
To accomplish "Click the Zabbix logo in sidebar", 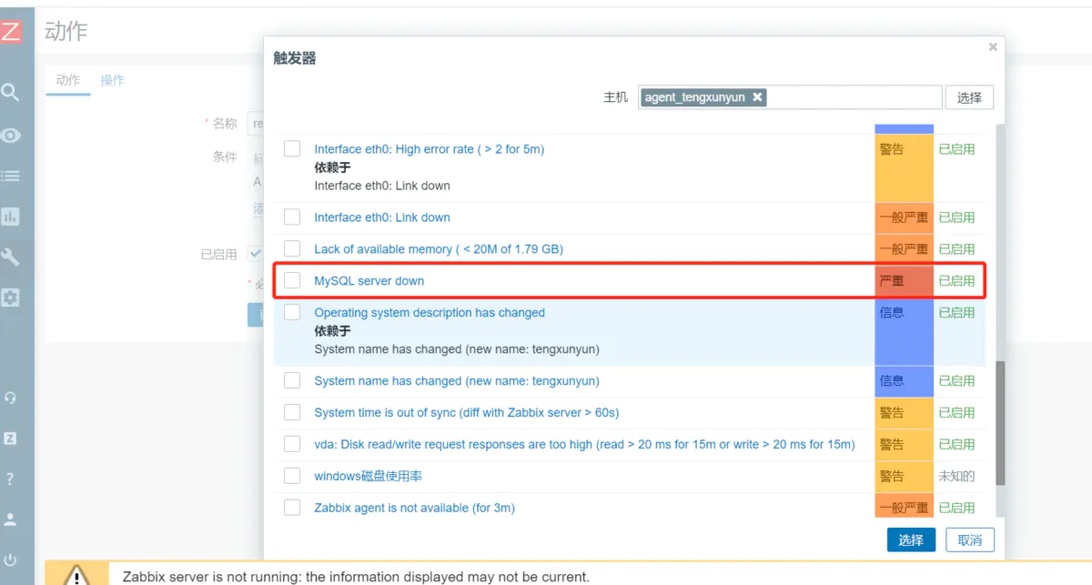I will coord(10,31).
